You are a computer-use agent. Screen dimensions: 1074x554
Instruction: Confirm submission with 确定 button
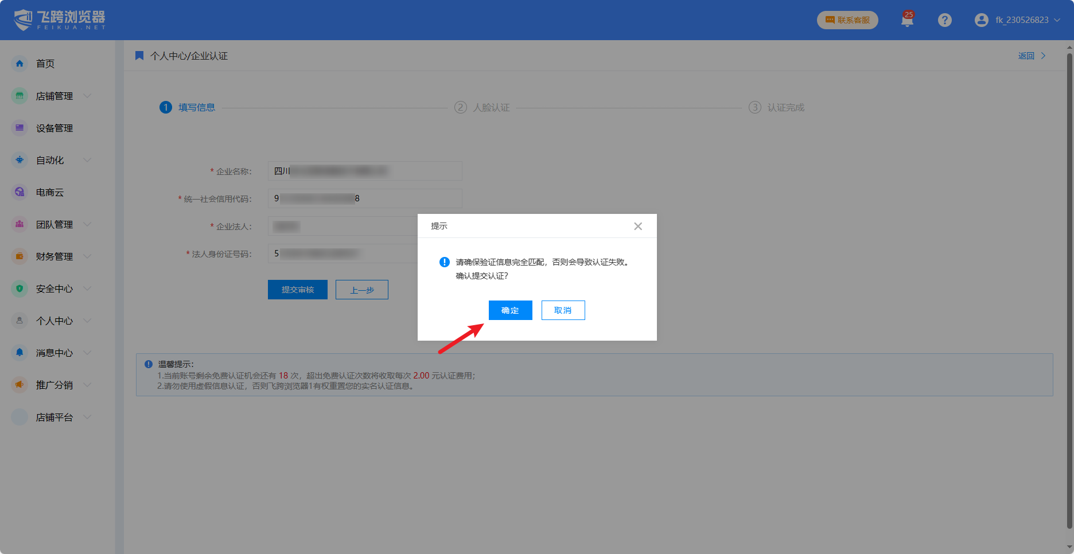coord(510,310)
